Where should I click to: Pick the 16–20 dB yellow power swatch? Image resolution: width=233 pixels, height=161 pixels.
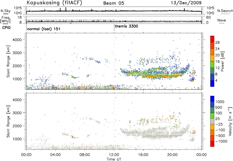tap(212, 58)
